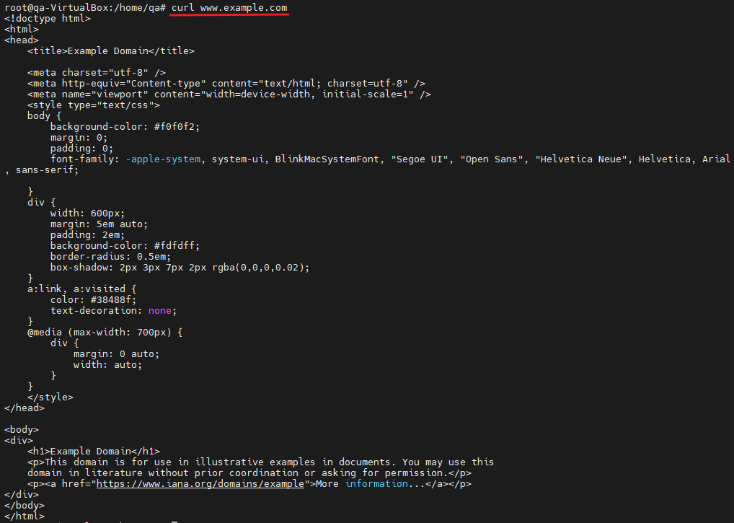Click the 'padding: 0;' line
734x523 pixels.
(x=82, y=149)
